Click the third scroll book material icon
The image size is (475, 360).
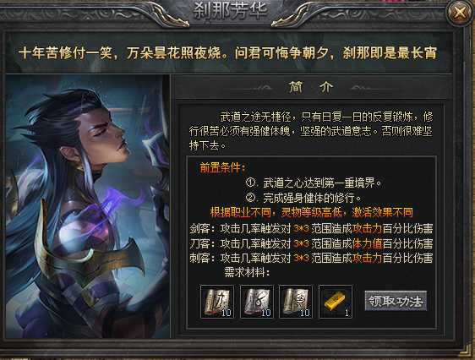coord(296,302)
